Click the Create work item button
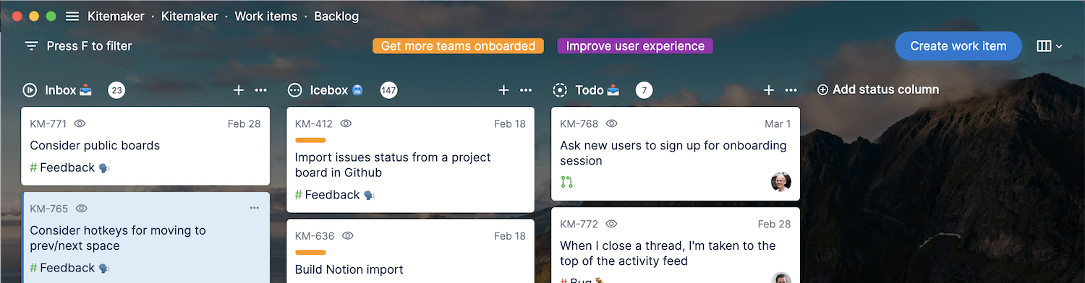Screen dimensions: 1085x283 click(958, 46)
